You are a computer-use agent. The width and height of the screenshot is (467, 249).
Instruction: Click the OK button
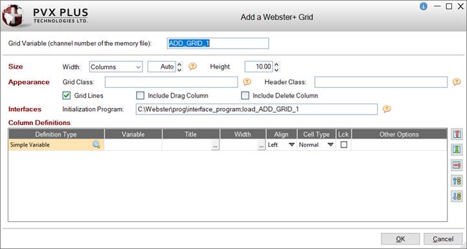coord(400,239)
